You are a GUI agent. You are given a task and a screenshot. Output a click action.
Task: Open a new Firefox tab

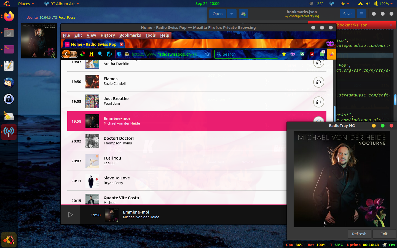[x=129, y=44]
